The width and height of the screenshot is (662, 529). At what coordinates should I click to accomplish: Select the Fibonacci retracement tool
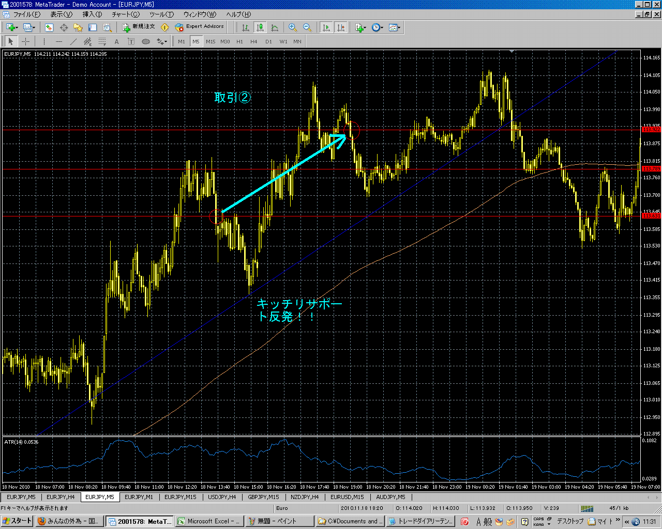[102, 41]
